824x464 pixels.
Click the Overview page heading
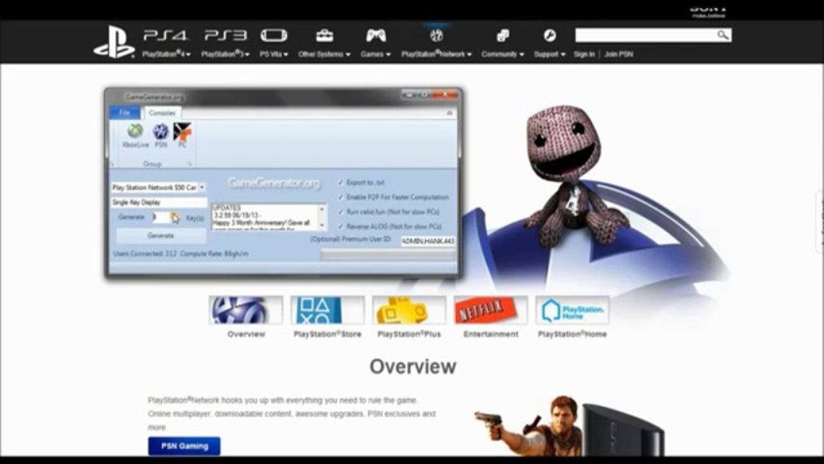[413, 367]
